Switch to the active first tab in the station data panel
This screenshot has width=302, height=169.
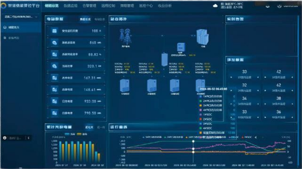85,19
